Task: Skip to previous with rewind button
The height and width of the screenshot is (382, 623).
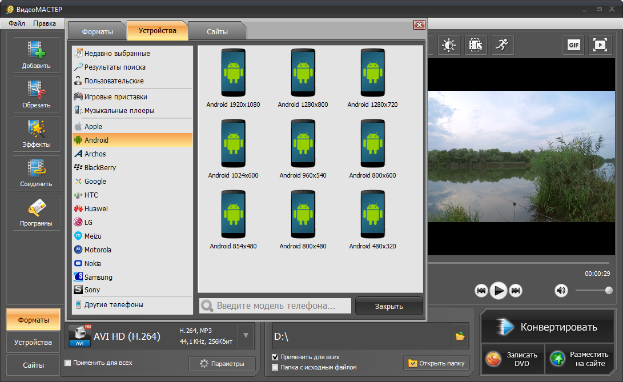Action: coord(481,291)
